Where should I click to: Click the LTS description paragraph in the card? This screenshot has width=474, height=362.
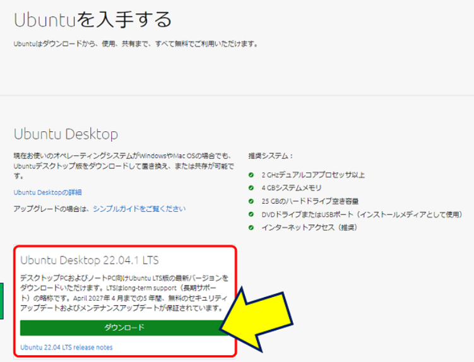tap(124, 293)
